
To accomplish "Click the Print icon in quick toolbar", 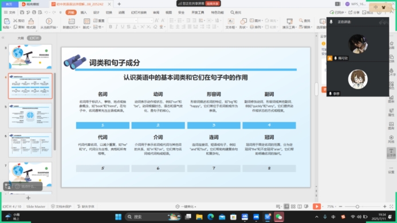I will coord(34,12).
